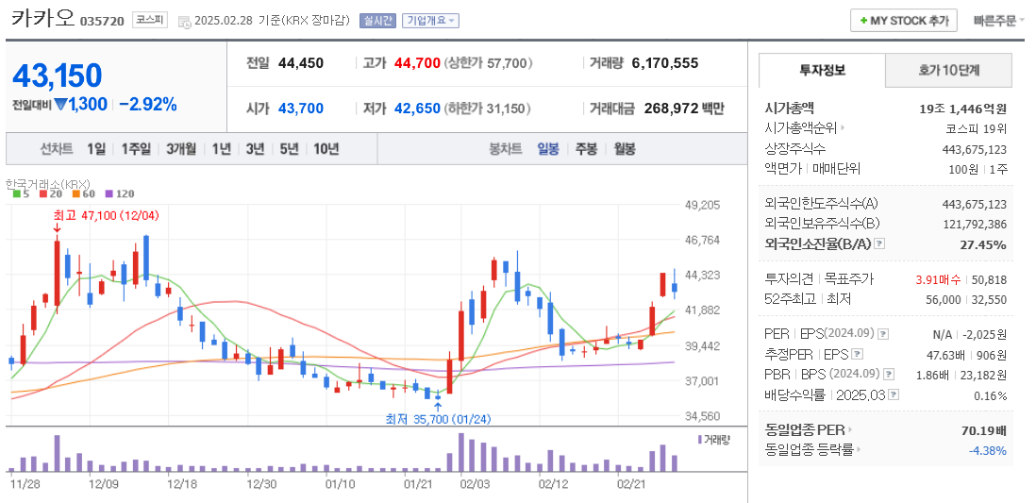Click the 카카오 stock name heading
Screen dimensions: 1036x503
43,18
